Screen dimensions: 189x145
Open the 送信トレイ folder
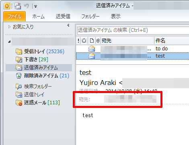click(30, 95)
